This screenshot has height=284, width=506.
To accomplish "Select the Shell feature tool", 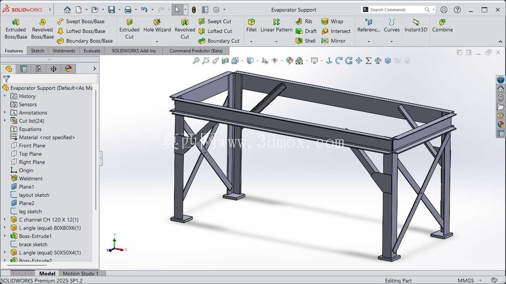I will click(x=306, y=41).
